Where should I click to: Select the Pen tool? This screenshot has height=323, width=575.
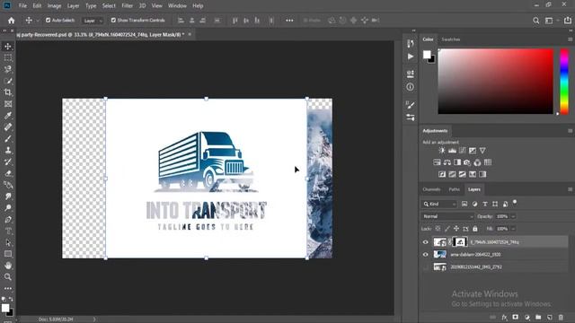point(8,219)
